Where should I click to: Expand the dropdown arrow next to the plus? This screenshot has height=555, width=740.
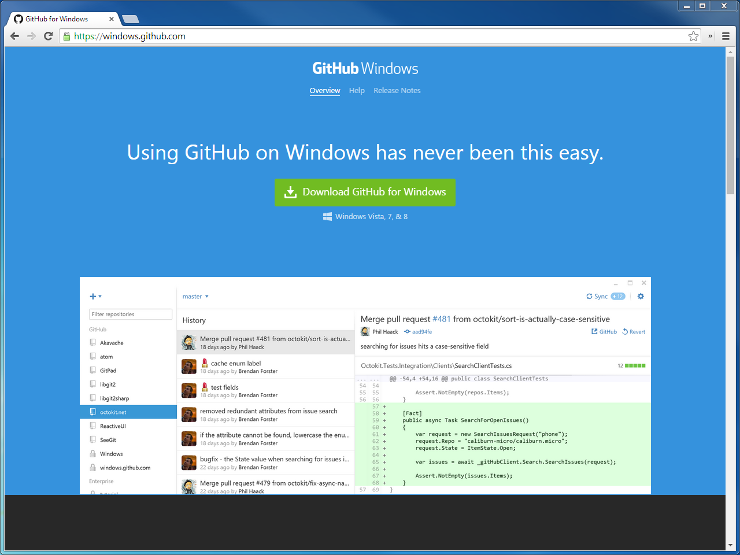point(100,297)
